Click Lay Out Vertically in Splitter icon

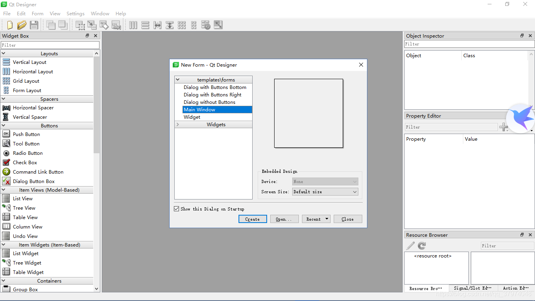tap(170, 25)
